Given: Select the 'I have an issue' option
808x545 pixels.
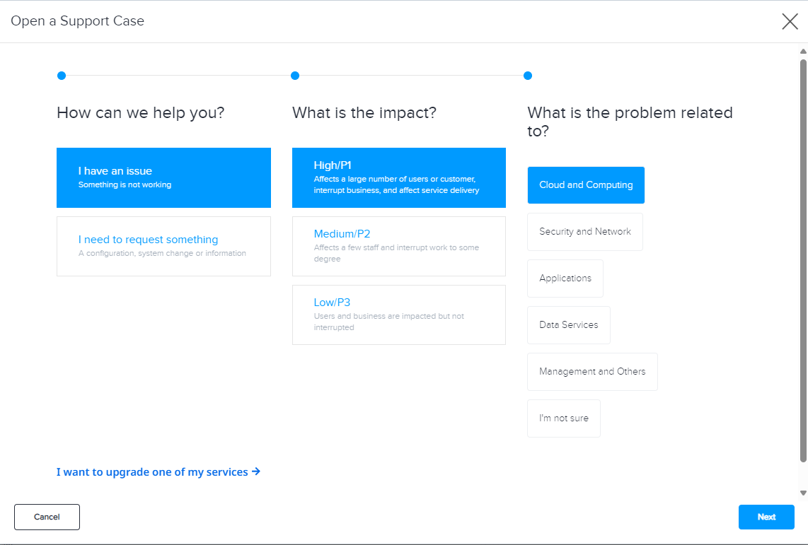Looking at the screenshot, I should pos(163,177).
